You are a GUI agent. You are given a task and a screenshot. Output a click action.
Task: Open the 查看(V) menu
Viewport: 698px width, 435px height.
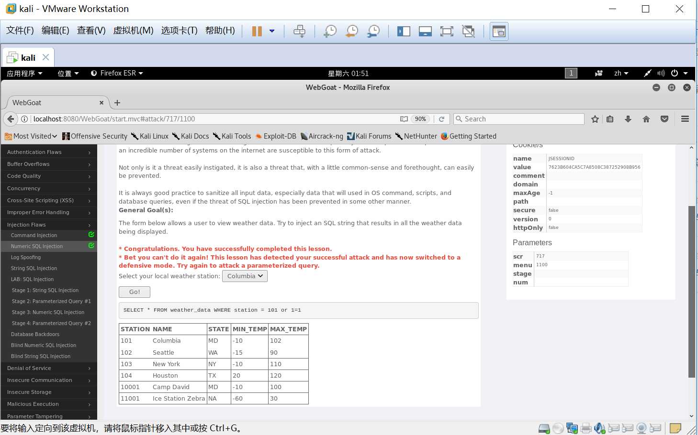point(91,31)
